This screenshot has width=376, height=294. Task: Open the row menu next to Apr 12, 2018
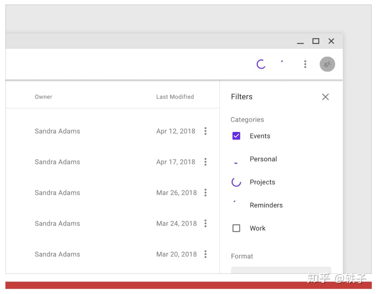point(205,131)
